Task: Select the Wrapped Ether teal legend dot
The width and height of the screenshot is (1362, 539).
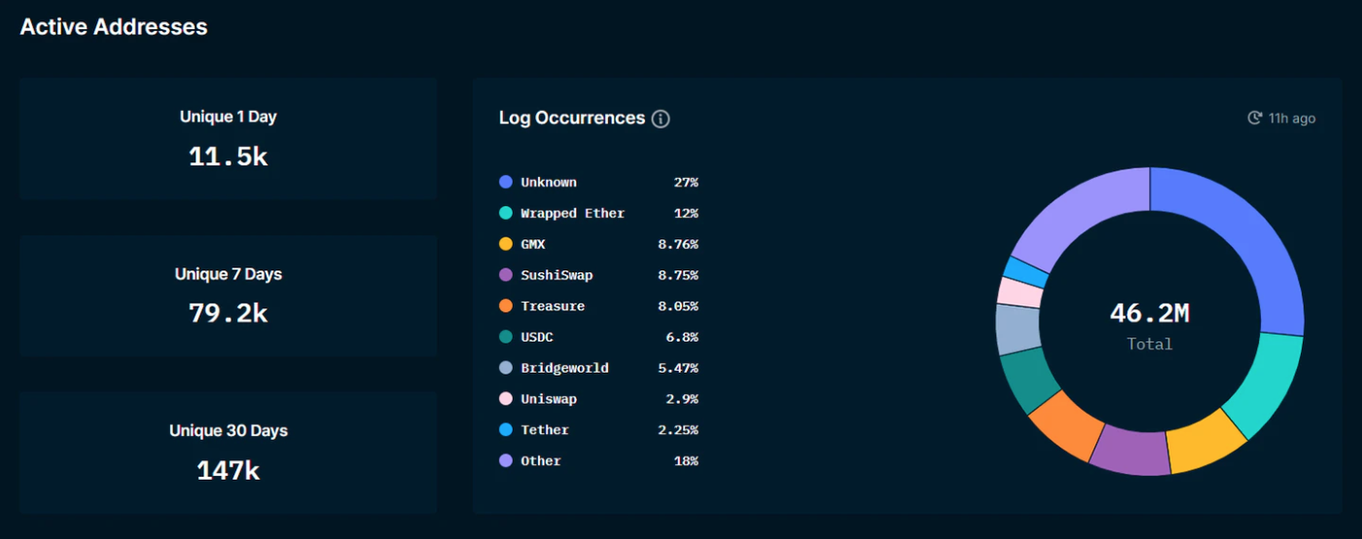Action: 506,213
